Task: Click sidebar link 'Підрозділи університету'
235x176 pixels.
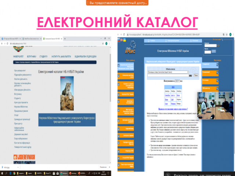Action: pyautogui.click(x=23, y=75)
